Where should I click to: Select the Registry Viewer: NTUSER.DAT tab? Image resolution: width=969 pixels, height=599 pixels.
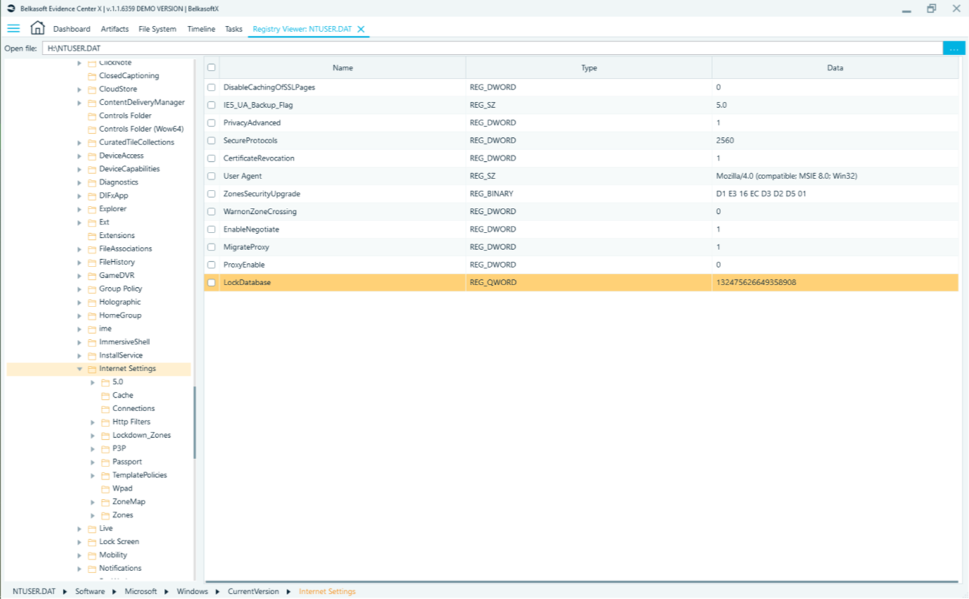click(302, 29)
